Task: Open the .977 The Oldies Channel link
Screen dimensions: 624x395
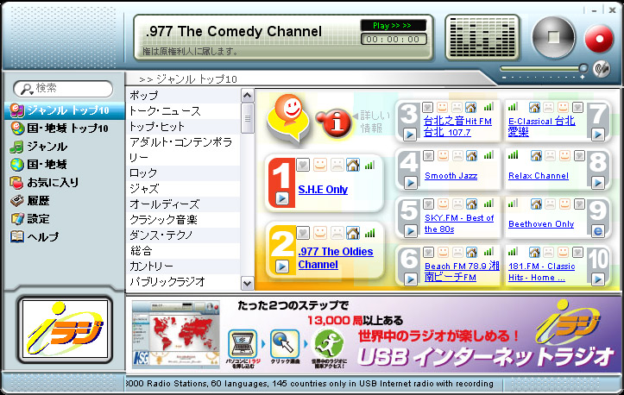Action: (x=336, y=258)
